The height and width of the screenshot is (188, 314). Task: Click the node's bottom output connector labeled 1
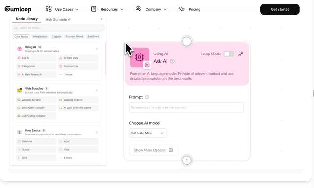(x=187, y=161)
